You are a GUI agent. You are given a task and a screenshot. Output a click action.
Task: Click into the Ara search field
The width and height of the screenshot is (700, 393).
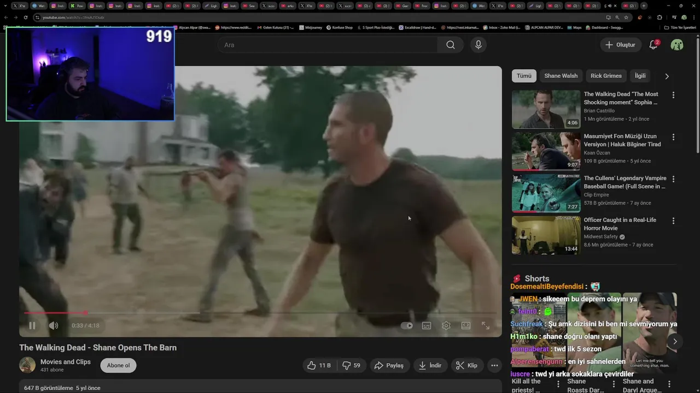328,45
